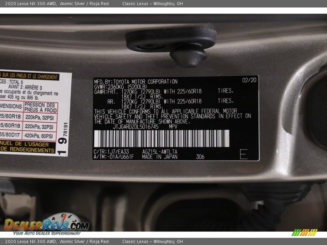Click the DealerRevs.com logo watermark link

47,224
